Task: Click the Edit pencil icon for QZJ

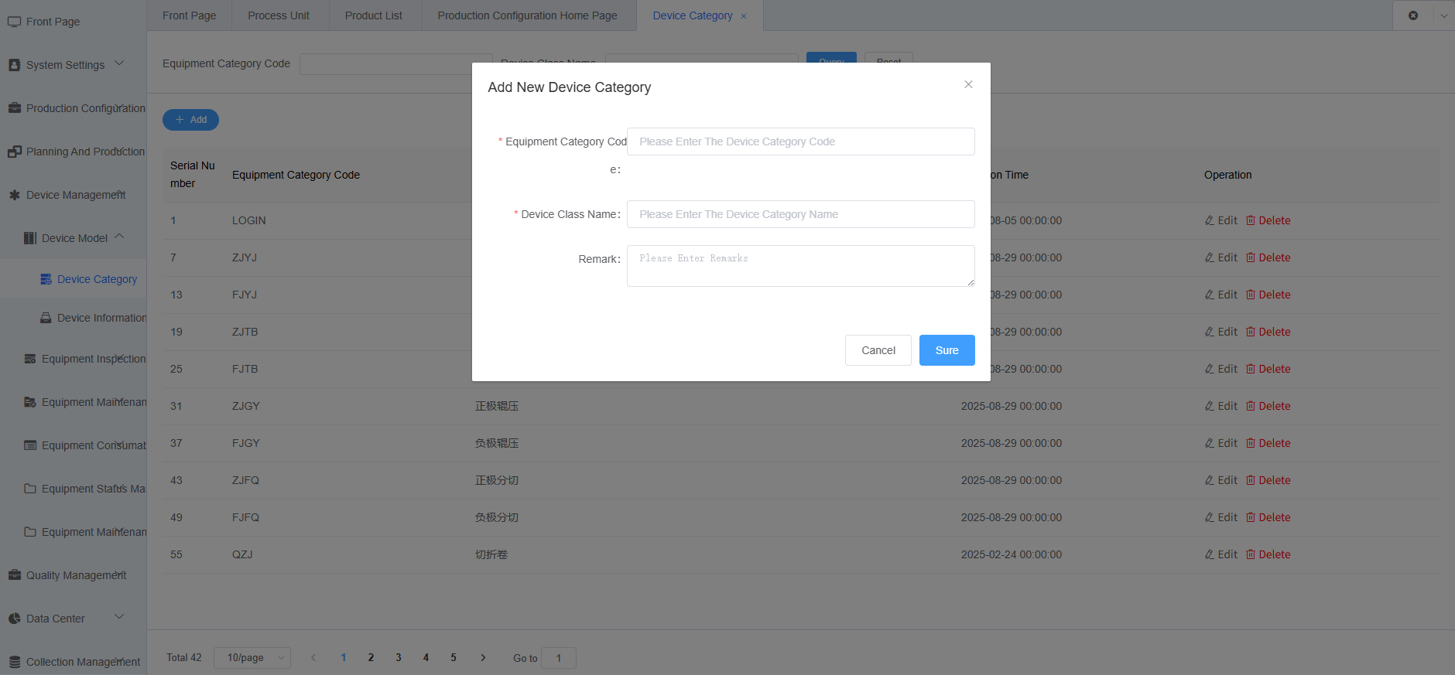Action: coord(1209,554)
